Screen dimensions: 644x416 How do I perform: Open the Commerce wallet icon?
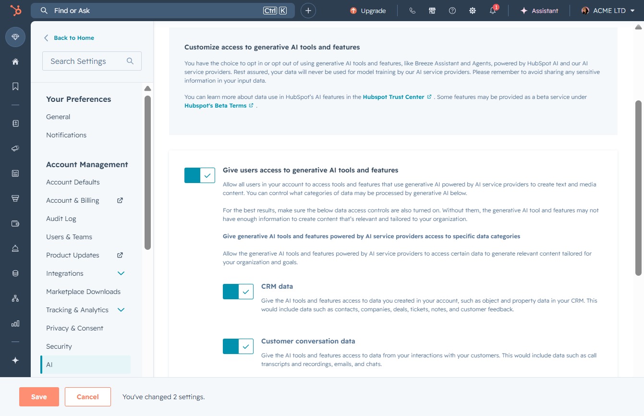[x=15, y=223]
